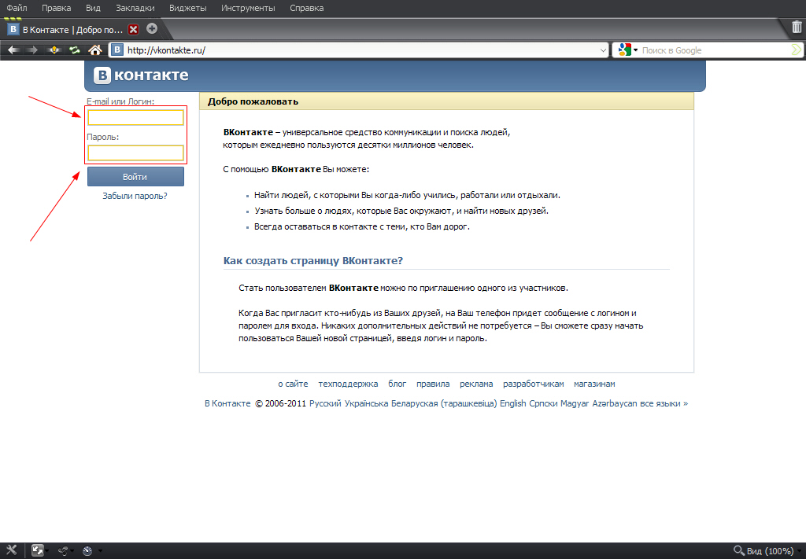Open the Закладки menu
Viewport: 806px width, 559px height.
tap(135, 8)
